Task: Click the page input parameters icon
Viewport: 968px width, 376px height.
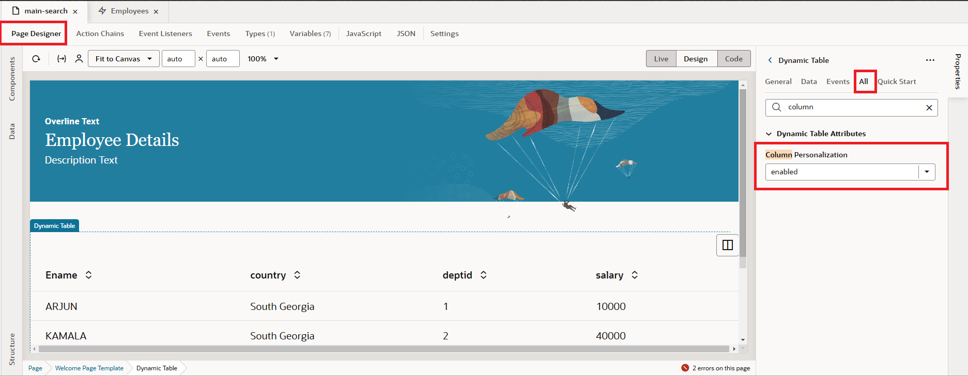Action: [x=62, y=59]
